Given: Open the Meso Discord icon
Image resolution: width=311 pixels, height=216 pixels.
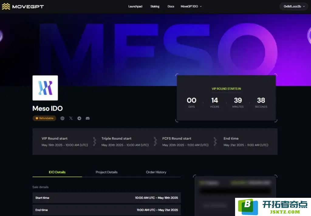Looking at the screenshot, I should click(x=88, y=118).
